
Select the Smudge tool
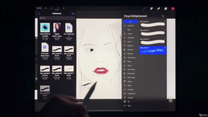pos(151,9)
